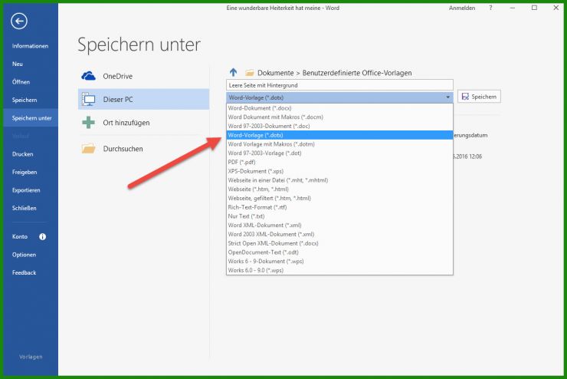Select Rich-Text-Format (*.rtf)
Screen dimensions: 567x379
pos(339,207)
